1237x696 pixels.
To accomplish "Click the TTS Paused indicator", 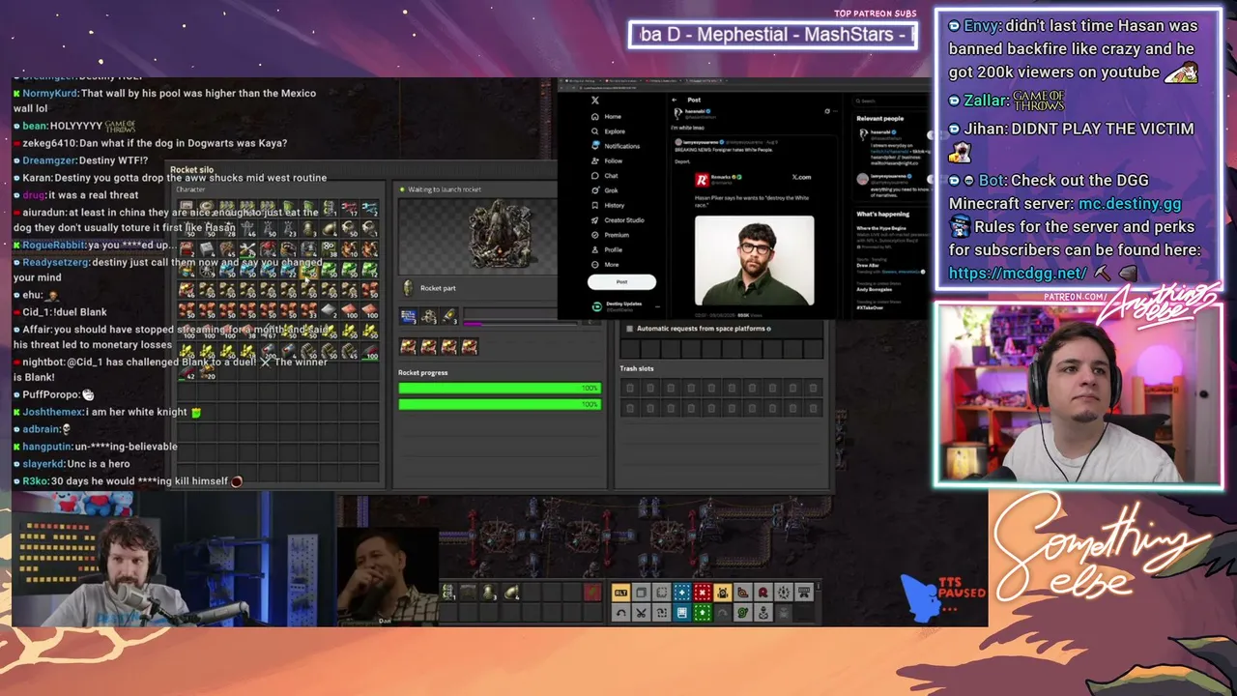I will 944,596.
